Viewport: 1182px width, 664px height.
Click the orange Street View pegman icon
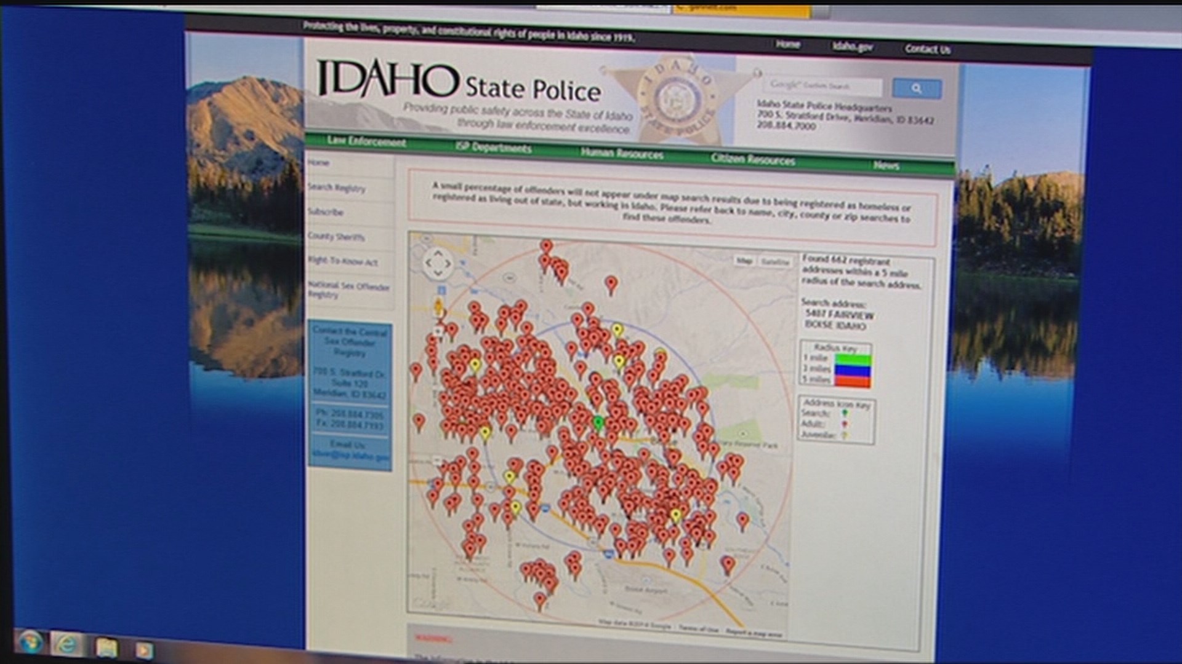tap(439, 306)
